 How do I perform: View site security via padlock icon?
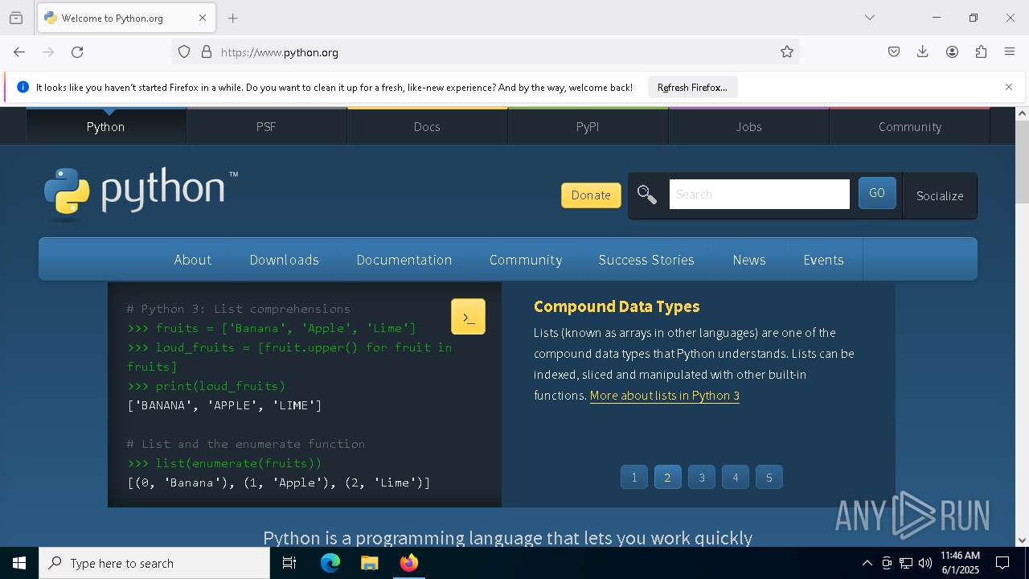pos(207,52)
